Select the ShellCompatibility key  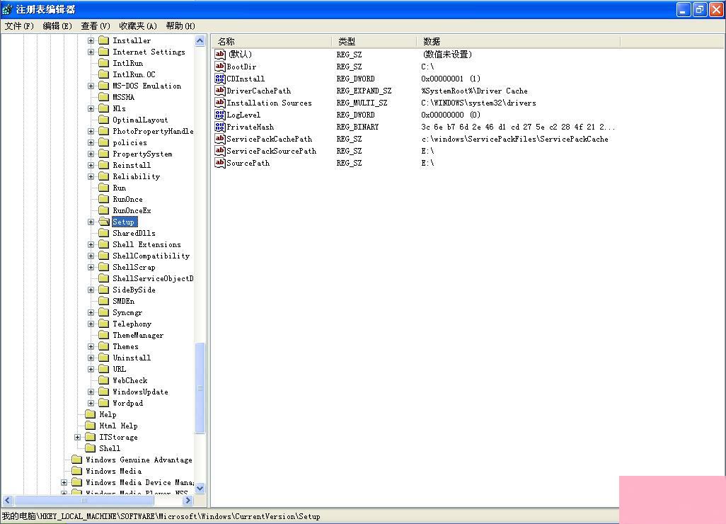tap(151, 256)
